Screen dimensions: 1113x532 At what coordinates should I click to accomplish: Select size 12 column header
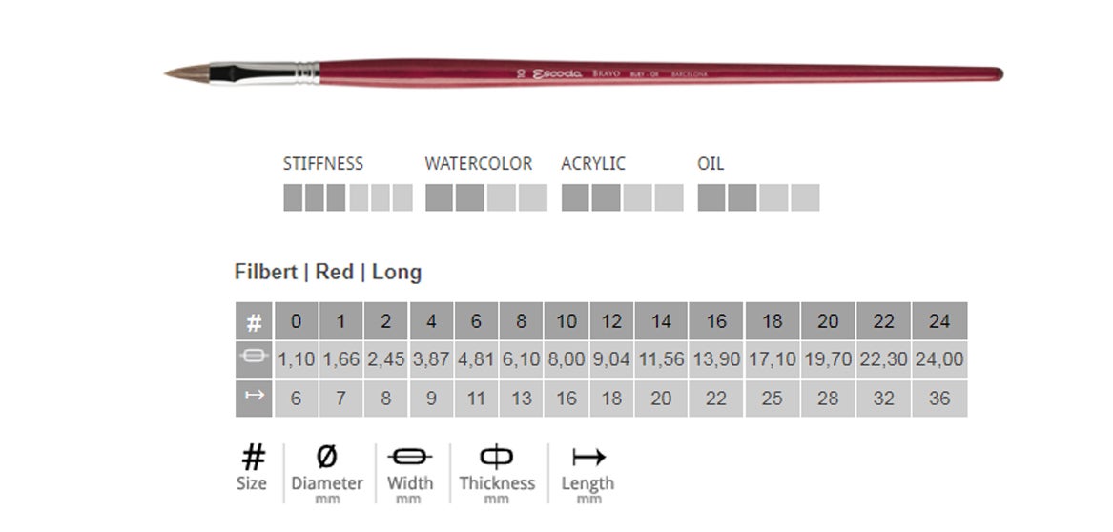tap(611, 321)
